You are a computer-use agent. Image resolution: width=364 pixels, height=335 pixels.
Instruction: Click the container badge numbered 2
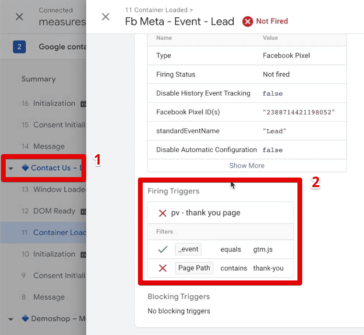pyautogui.click(x=19, y=47)
